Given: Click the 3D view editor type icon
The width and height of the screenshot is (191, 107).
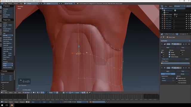Looking at the screenshot, I should click(2, 92).
